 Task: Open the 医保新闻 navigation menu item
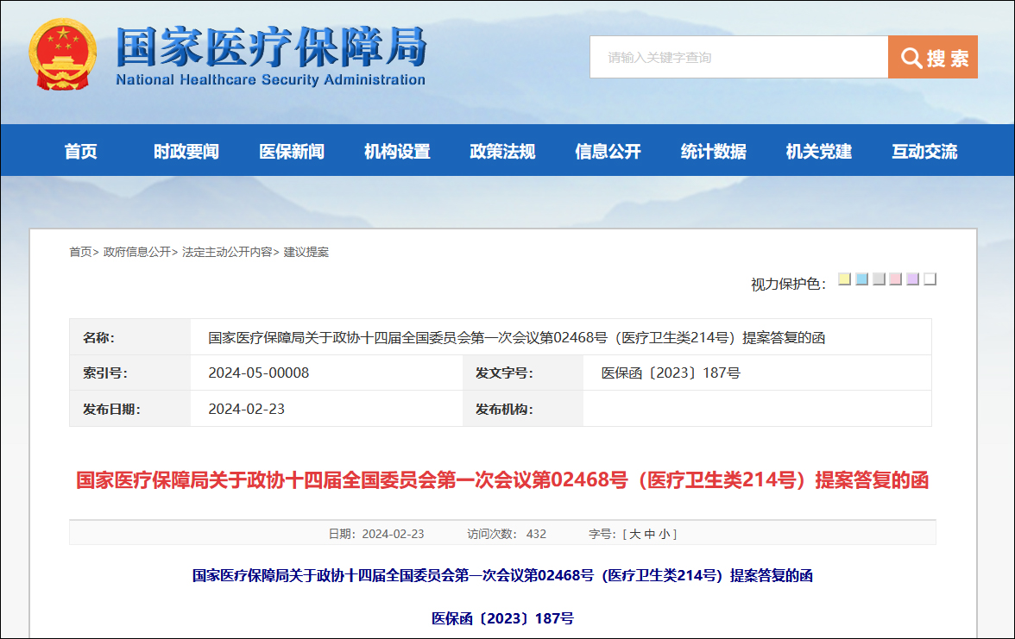click(x=292, y=152)
